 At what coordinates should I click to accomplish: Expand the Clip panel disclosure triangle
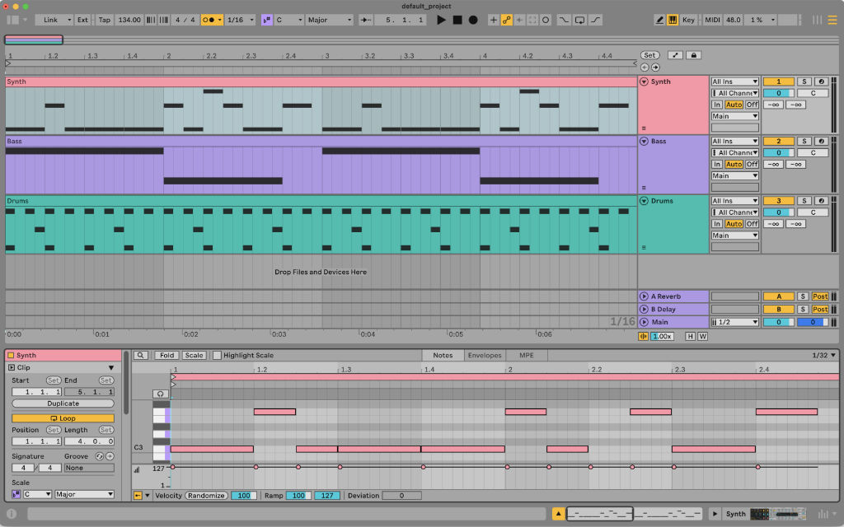111,368
